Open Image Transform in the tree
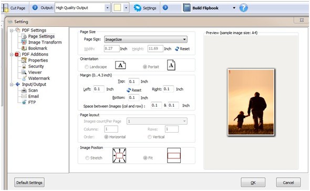Viewport: 310px width, 191px height. coord(45,42)
